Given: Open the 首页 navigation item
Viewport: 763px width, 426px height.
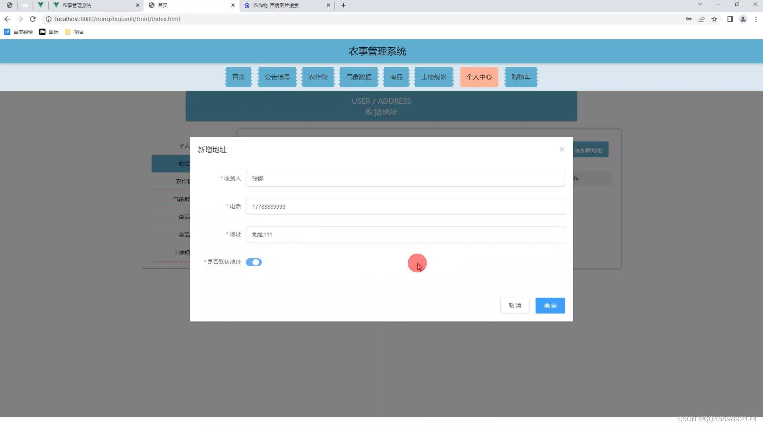Looking at the screenshot, I should click(238, 77).
